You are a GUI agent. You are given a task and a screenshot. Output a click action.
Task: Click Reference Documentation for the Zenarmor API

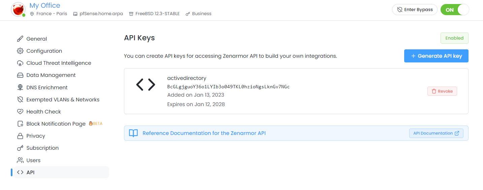pyautogui.click(x=204, y=133)
